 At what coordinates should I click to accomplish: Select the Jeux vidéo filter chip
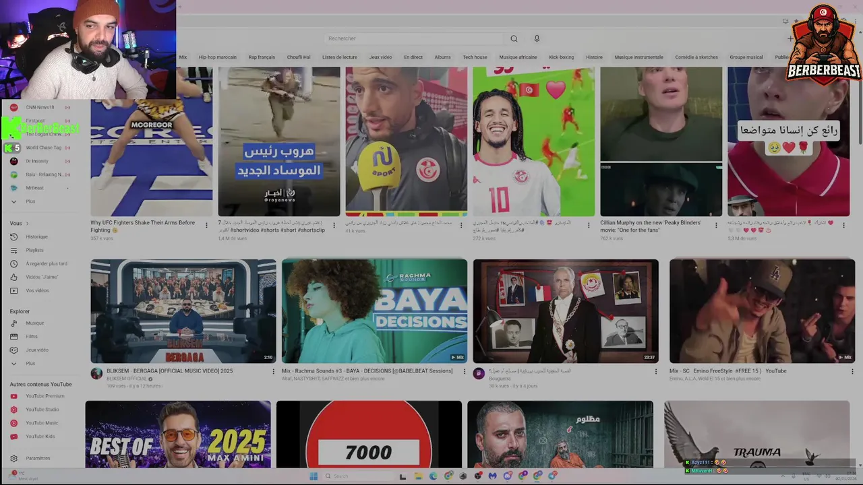380,57
